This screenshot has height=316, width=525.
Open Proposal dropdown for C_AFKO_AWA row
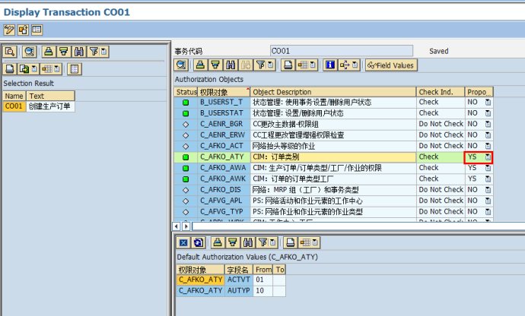pos(488,168)
